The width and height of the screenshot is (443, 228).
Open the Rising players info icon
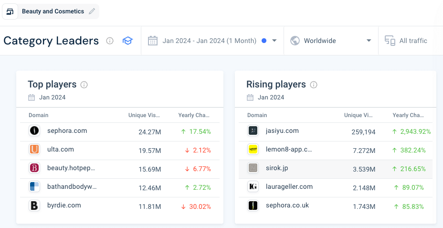coord(314,85)
